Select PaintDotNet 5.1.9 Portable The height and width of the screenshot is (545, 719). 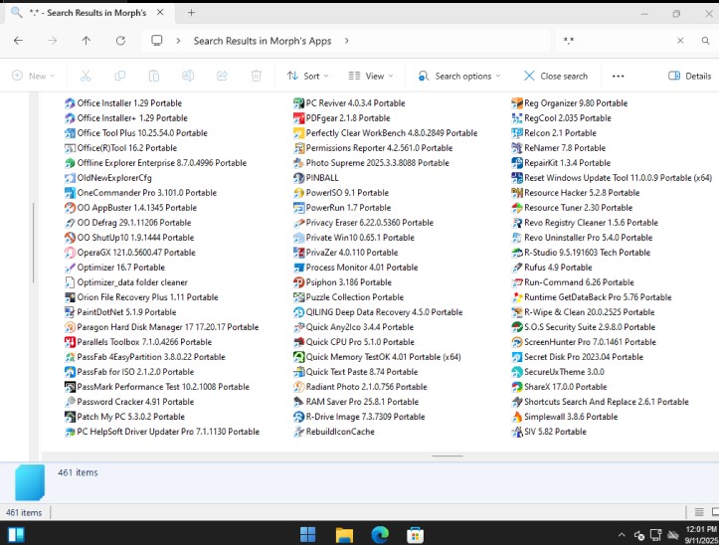tap(120, 312)
